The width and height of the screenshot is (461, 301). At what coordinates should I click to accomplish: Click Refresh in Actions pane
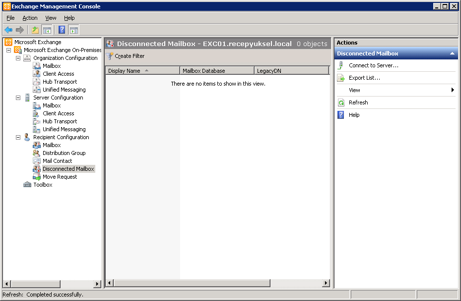pos(358,102)
